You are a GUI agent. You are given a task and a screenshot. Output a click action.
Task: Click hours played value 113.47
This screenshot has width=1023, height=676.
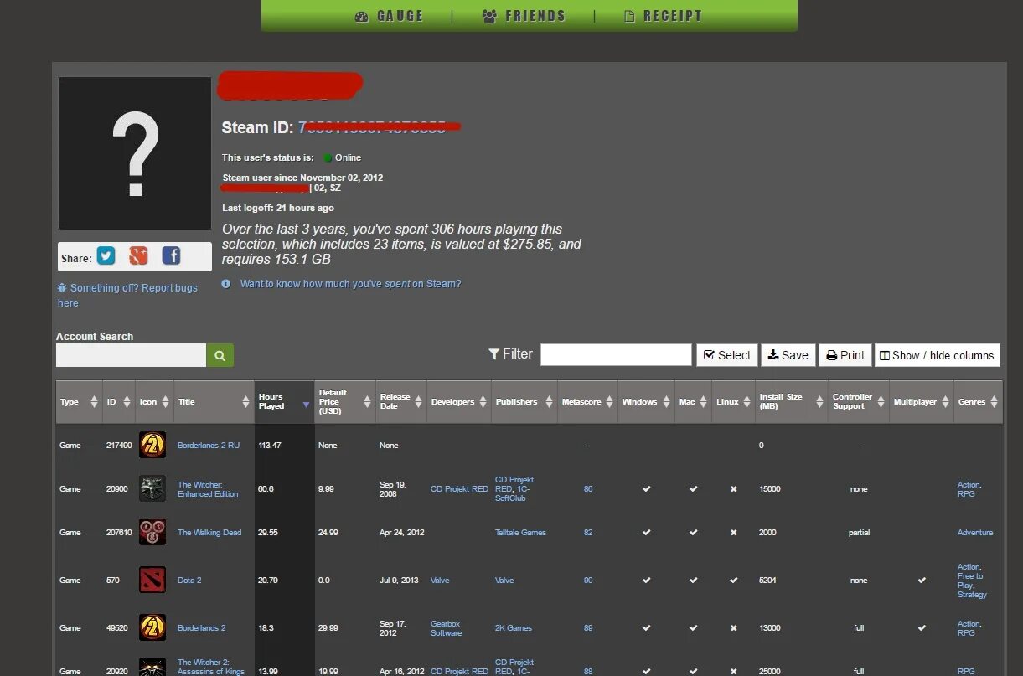(269, 446)
